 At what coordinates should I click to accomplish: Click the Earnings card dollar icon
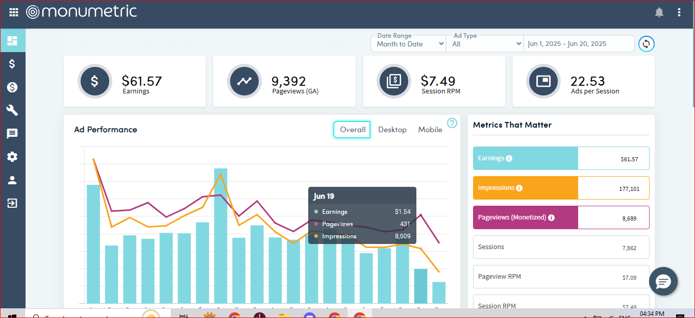(95, 81)
